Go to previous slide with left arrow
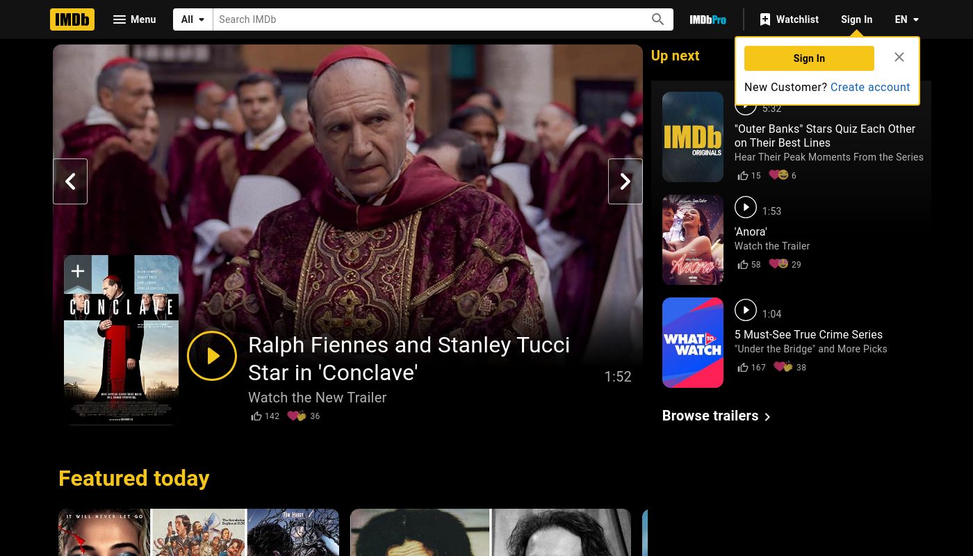 70,181
